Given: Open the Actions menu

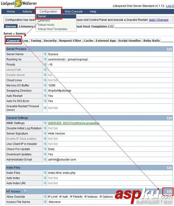Looking at the screenshot, I should (x=27, y=11).
